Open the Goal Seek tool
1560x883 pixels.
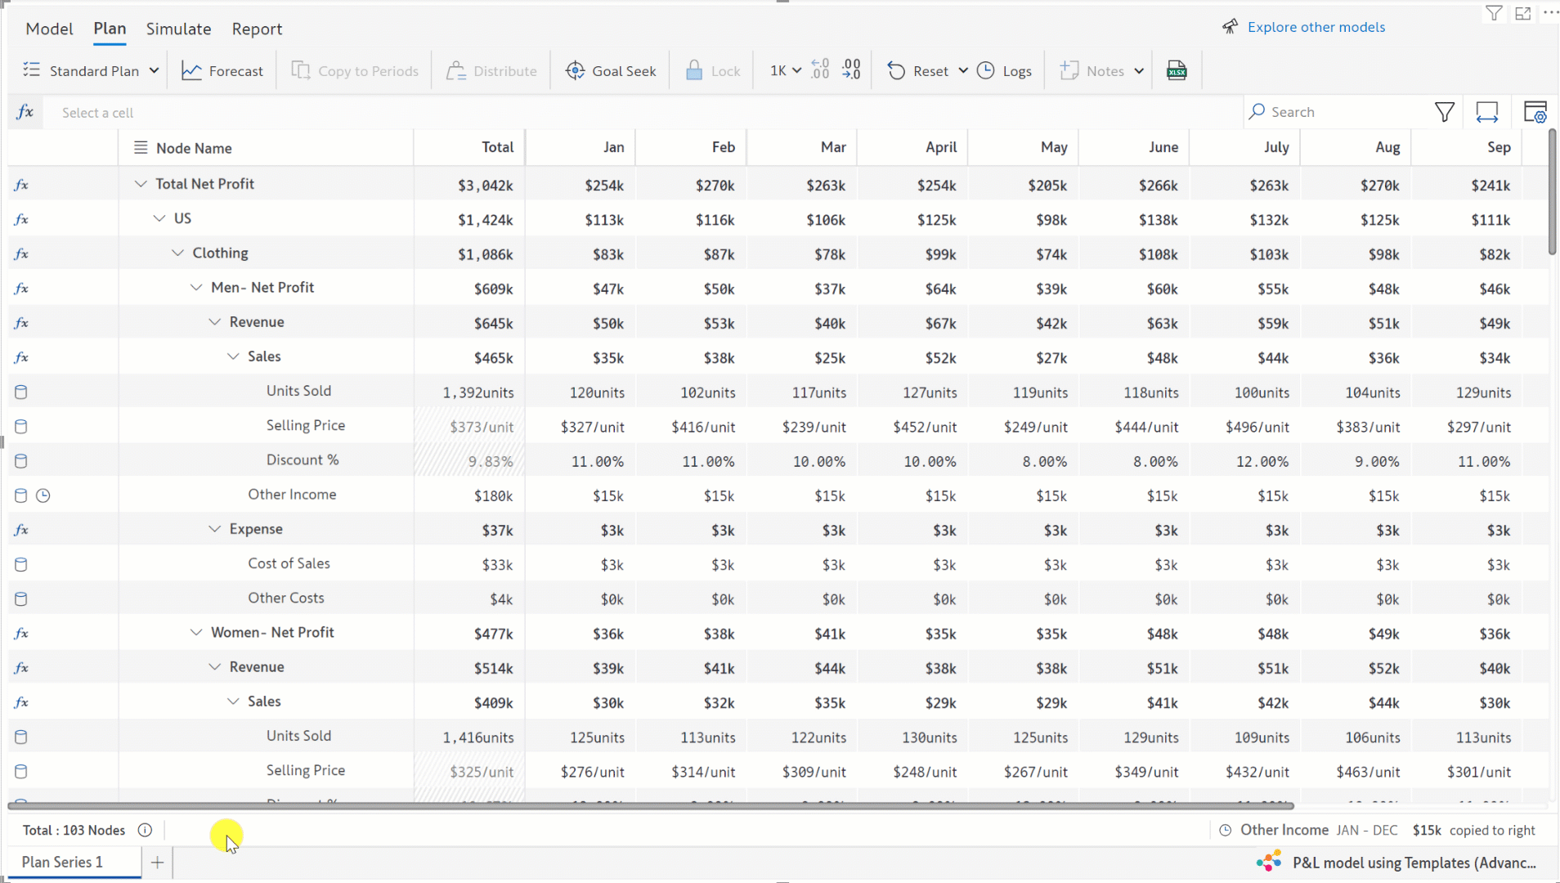point(611,71)
